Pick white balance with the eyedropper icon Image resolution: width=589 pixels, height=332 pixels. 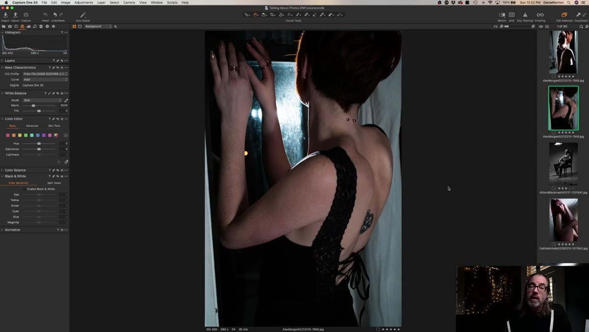(66, 100)
